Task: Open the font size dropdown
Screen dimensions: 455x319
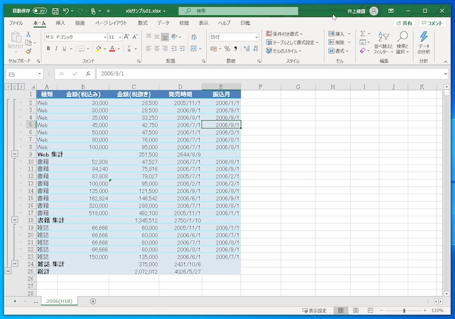Action: tap(121, 37)
